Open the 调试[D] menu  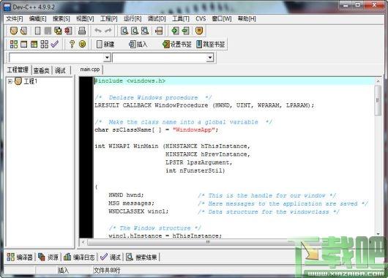(x=157, y=19)
